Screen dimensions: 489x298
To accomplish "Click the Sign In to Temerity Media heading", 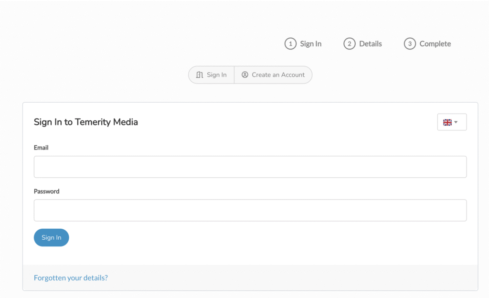I will tap(86, 122).
